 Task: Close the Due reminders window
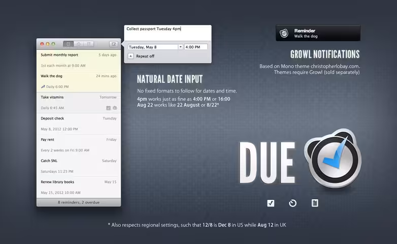pos(42,44)
